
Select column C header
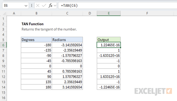tap(67, 13)
